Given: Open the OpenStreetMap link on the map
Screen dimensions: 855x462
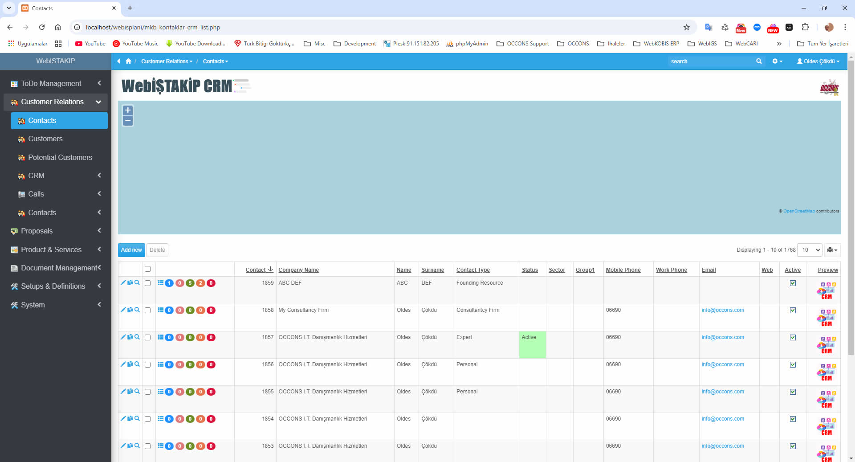Looking at the screenshot, I should point(799,211).
